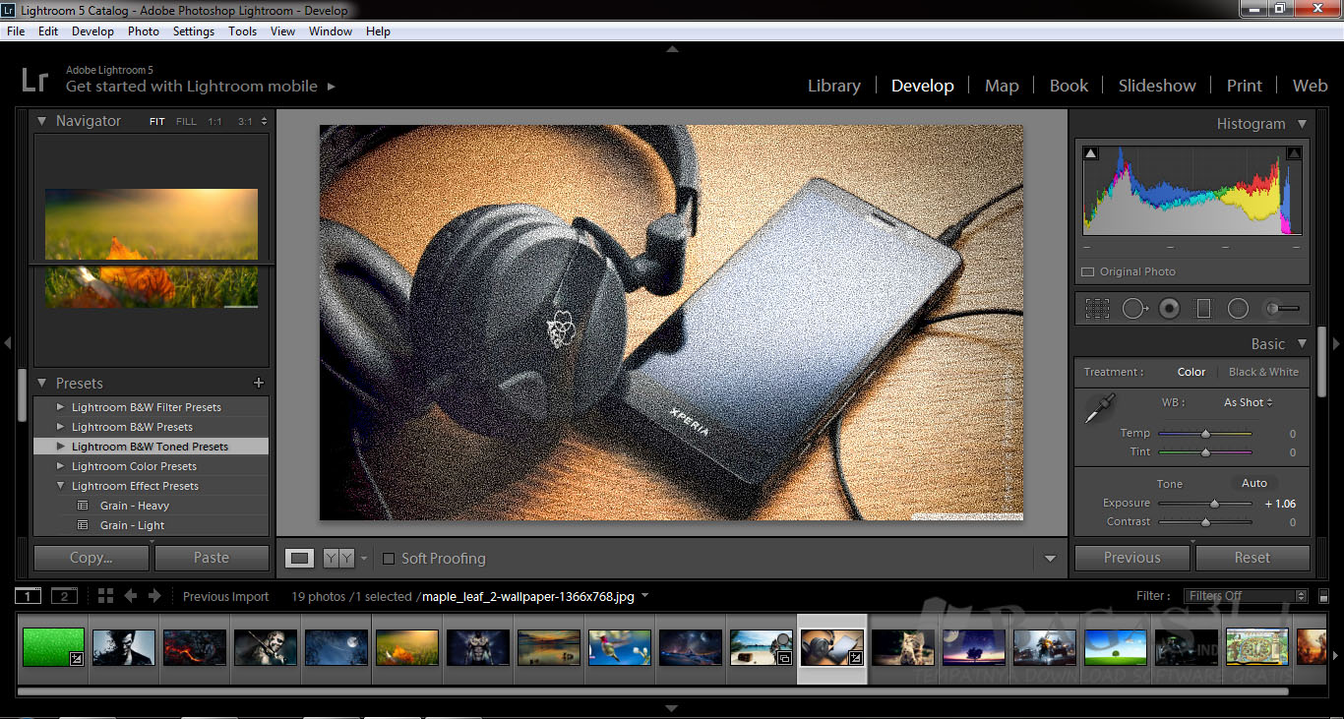Screen dimensions: 1344x719
Task: Open the Develop menu in menu bar
Action: point(92,31)
